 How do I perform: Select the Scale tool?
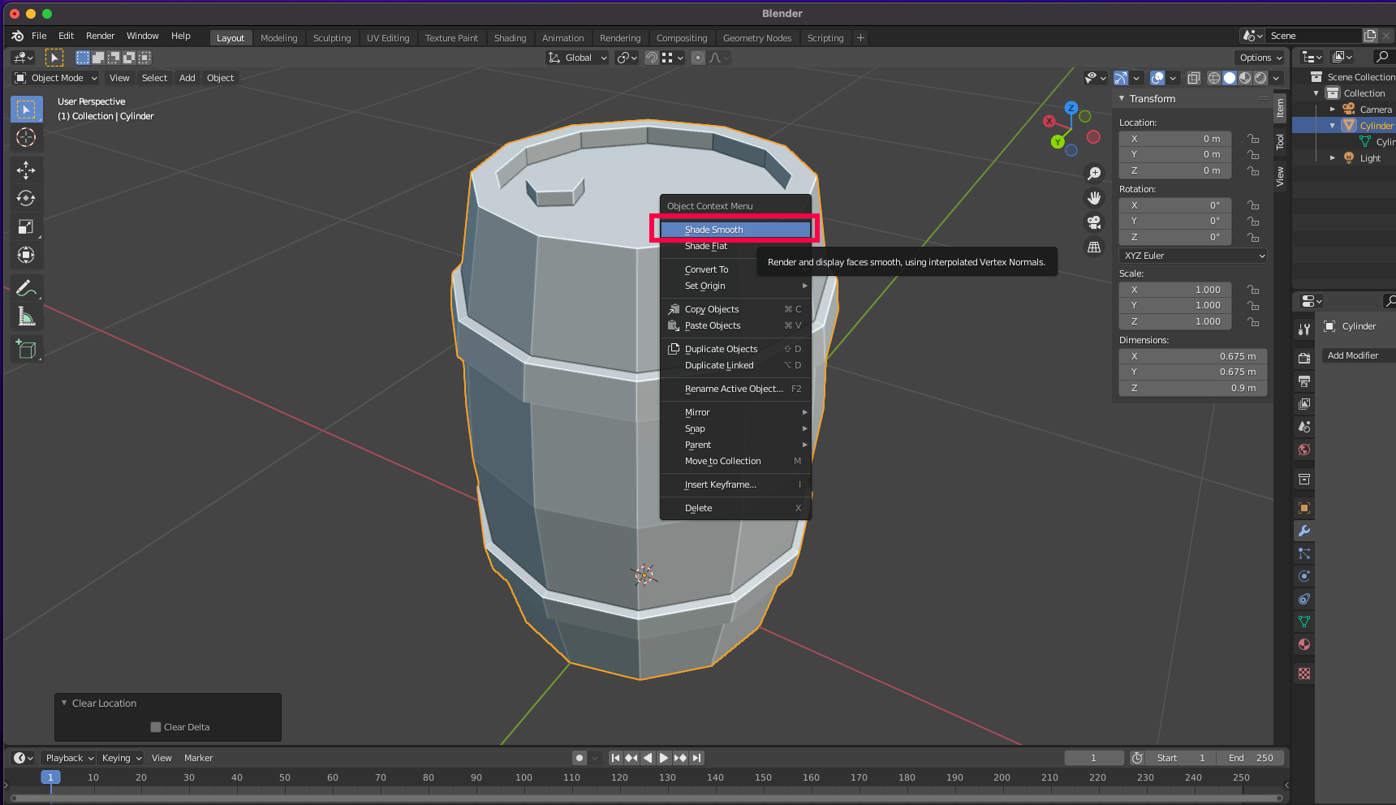[26, 226]
